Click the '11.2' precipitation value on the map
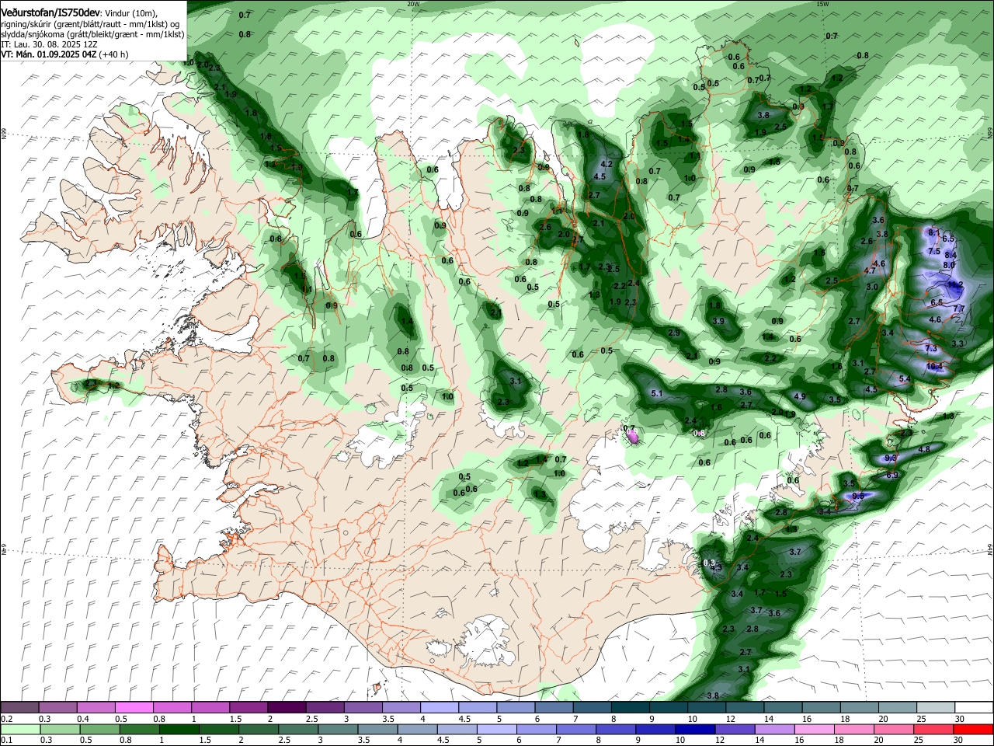The image size is (994, 746). [x=955, y=285]
